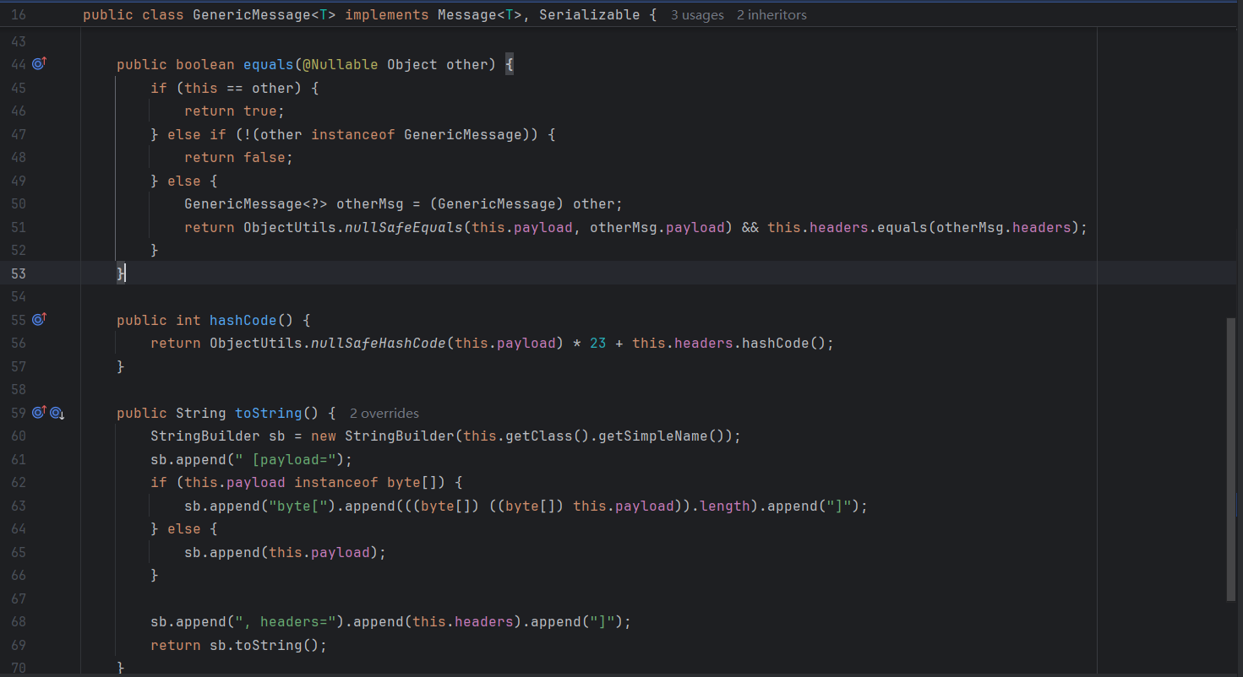This screenshot has height=677, width=1243.
Task: Open the '2 overrides' hint next to toString
Action: point(384,414)
